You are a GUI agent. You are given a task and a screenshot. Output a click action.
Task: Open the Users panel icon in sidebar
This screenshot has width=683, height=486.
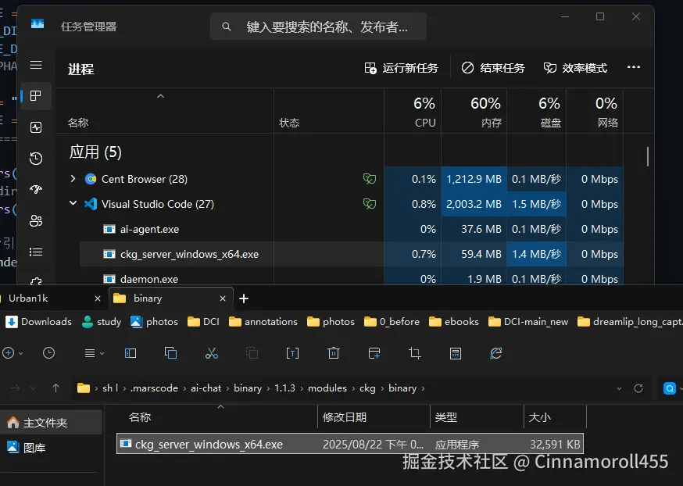coord(35,220)
